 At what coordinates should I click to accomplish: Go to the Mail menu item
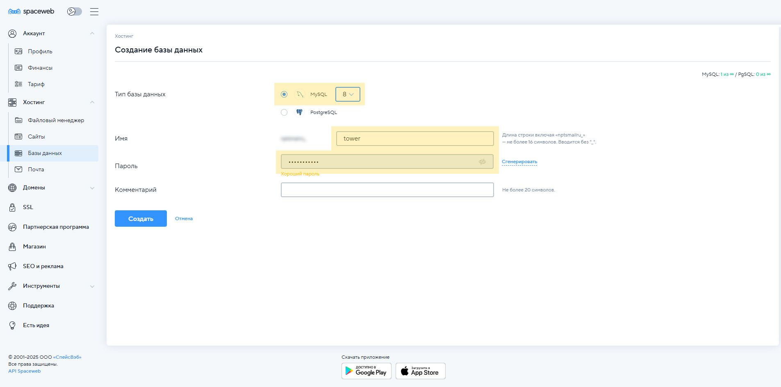pos(36,169)
